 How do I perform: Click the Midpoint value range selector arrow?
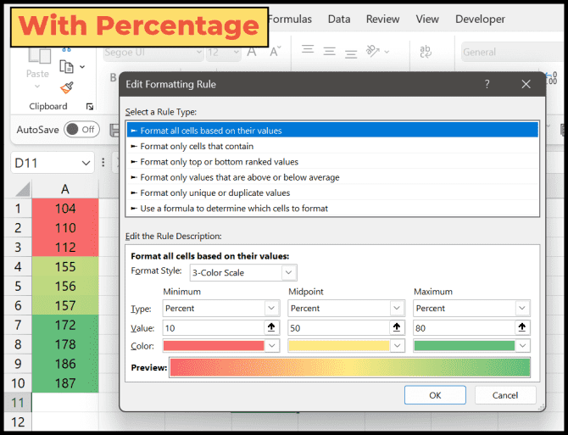397,327
